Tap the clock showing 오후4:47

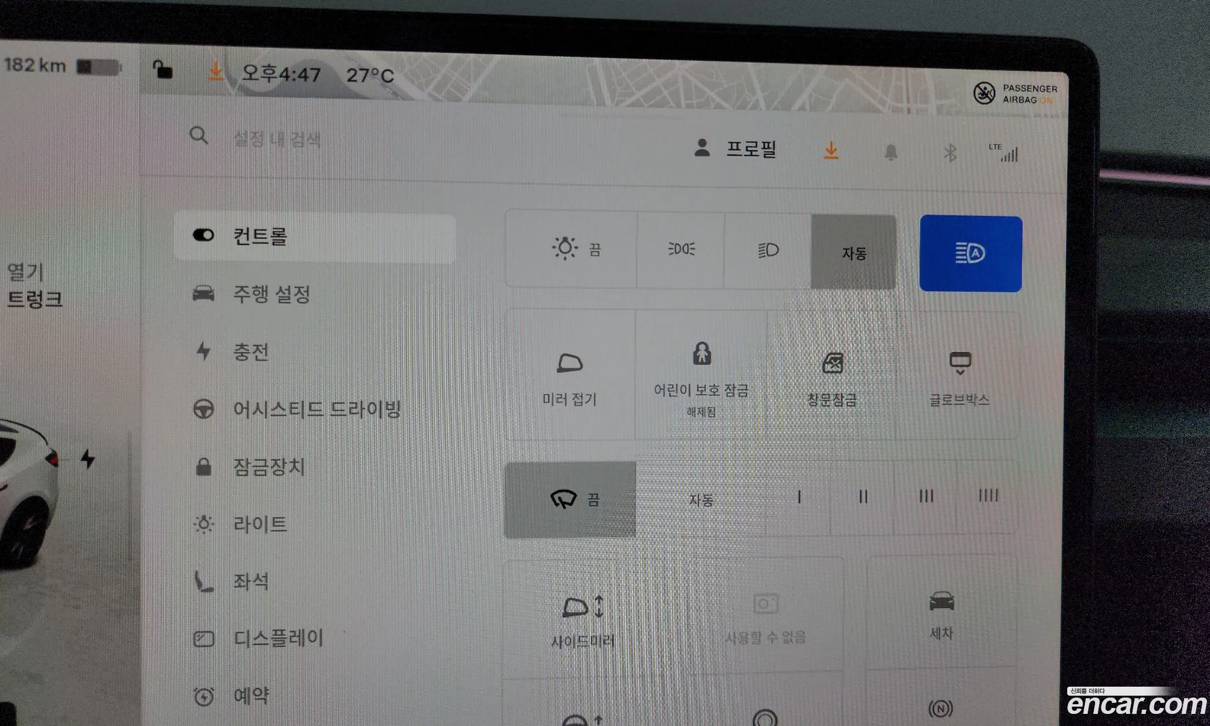pos(281,74)
